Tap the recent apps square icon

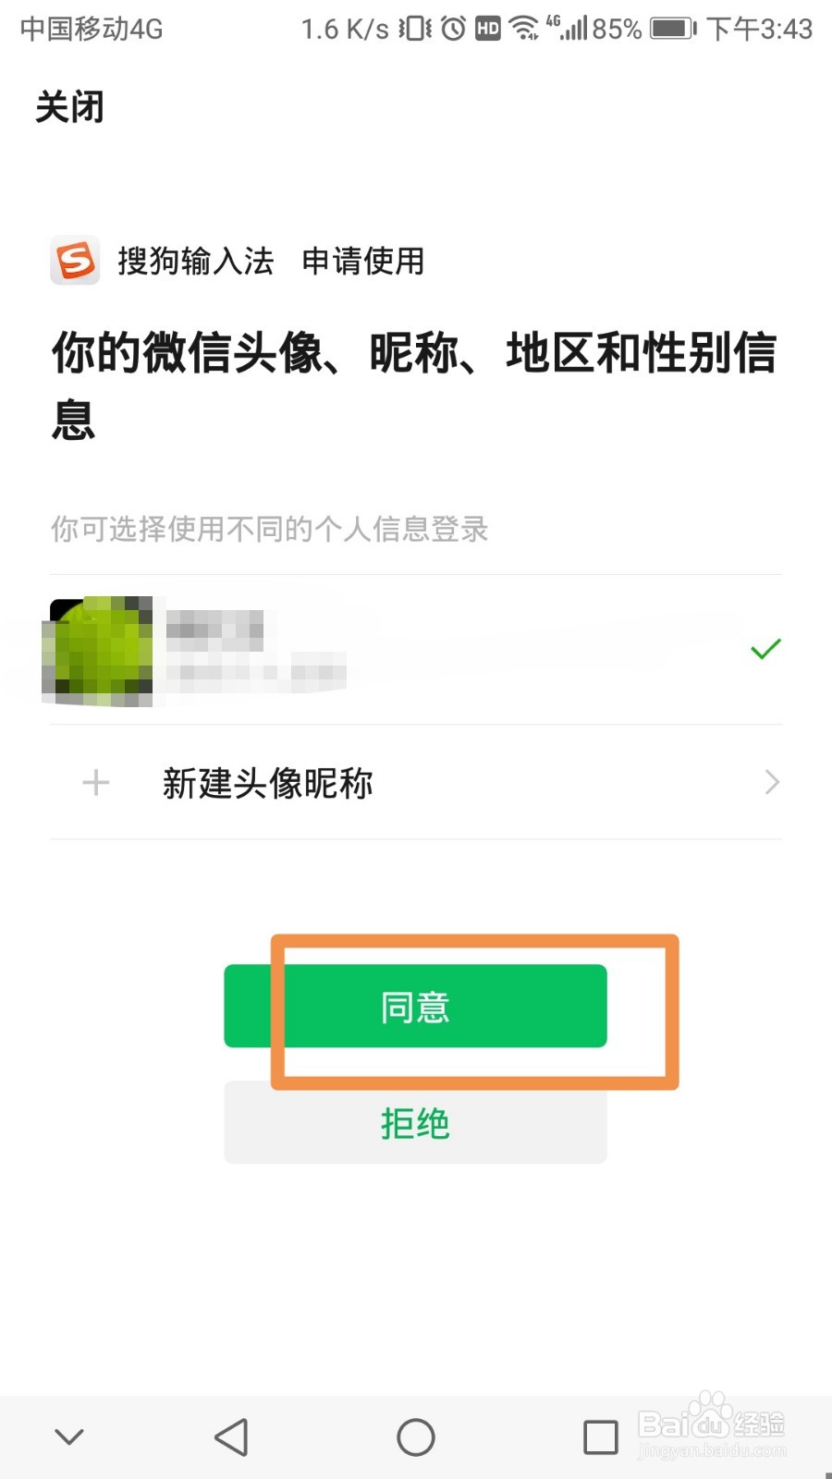point(601,1437)
